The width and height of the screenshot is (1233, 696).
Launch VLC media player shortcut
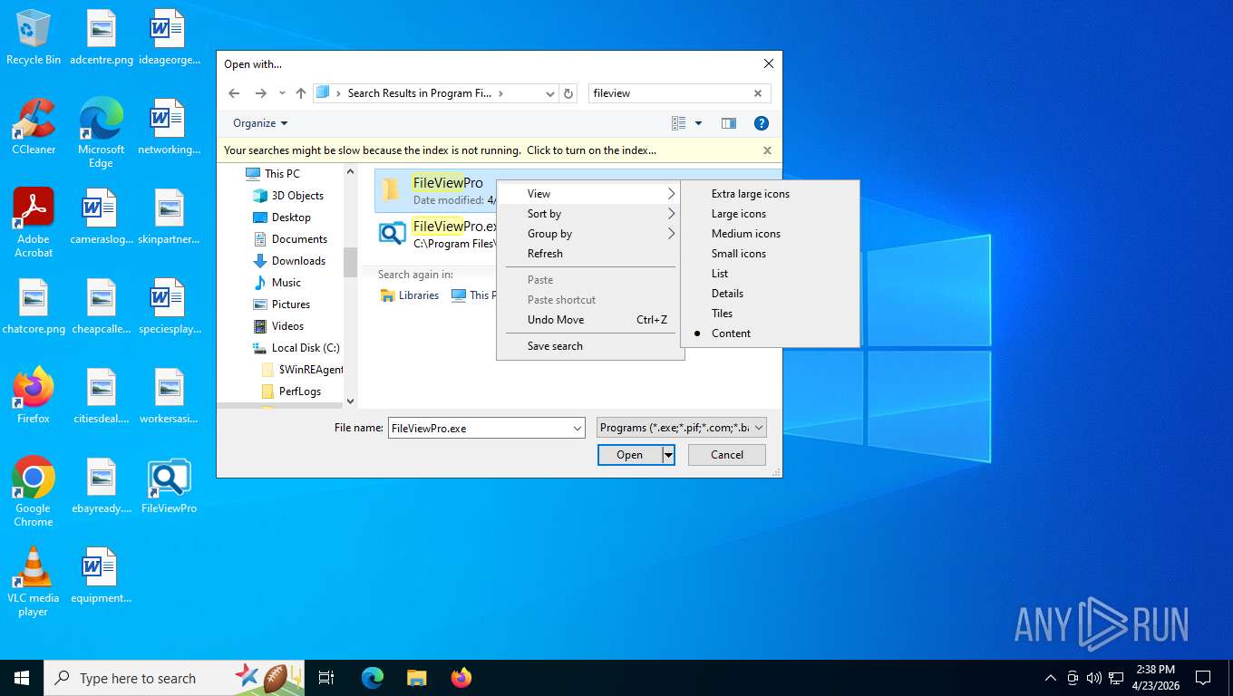pyautogui.click(x=34, y=582)
